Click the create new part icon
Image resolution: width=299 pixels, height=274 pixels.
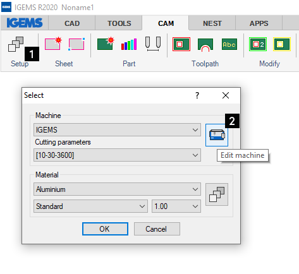coord(106,44)
